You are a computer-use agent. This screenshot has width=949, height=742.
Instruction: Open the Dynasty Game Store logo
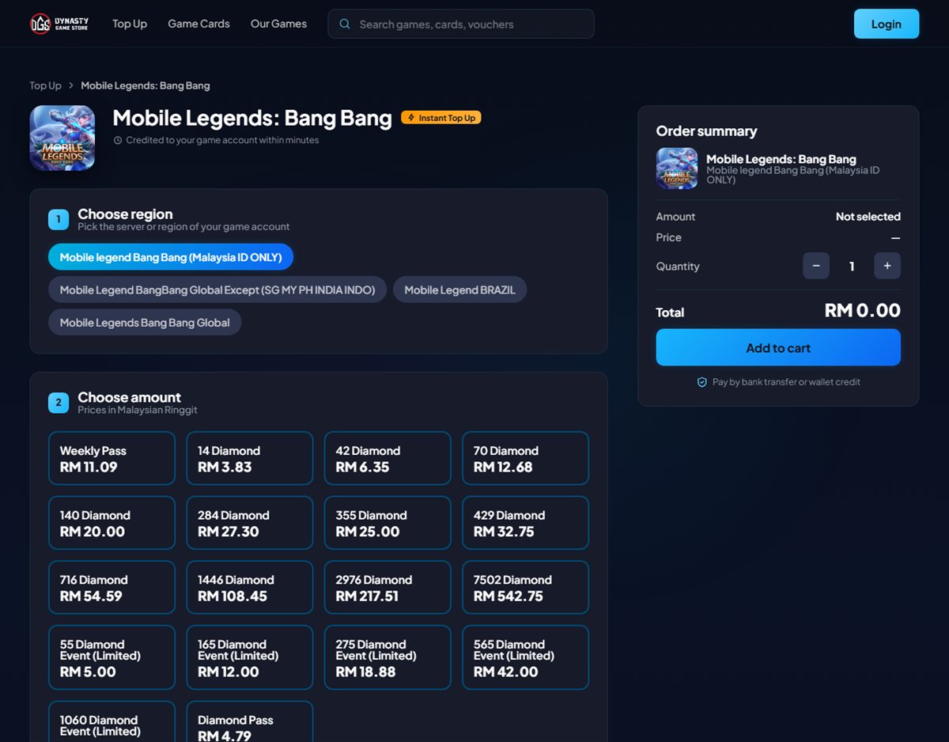(x=59, y=24)
